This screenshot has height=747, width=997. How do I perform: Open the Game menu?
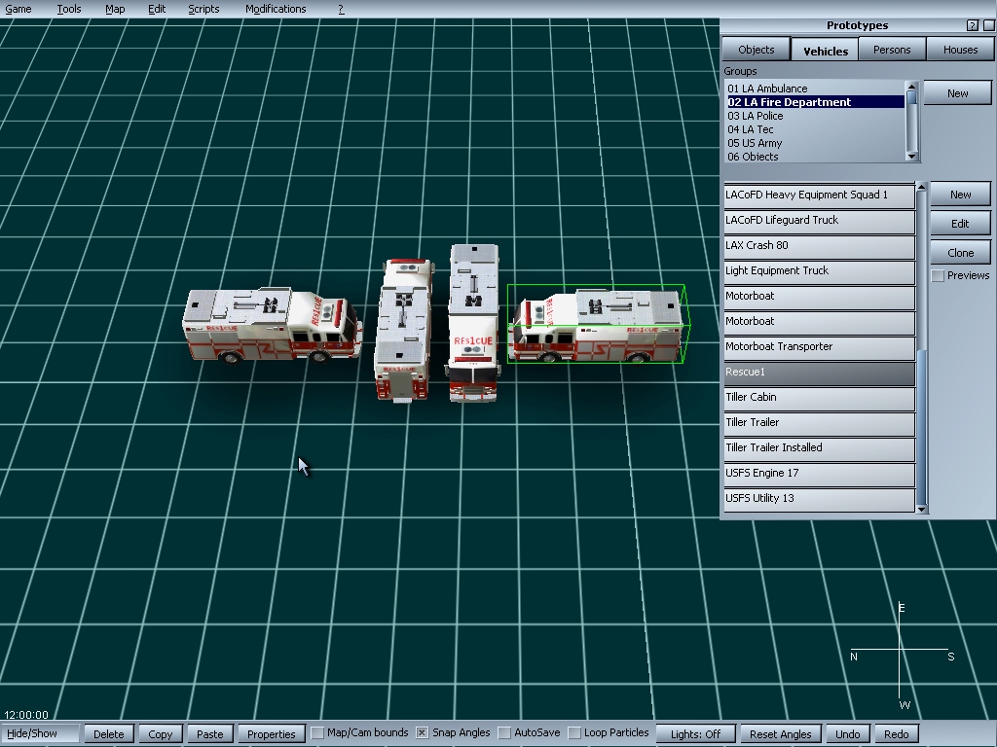coord(18,9)
